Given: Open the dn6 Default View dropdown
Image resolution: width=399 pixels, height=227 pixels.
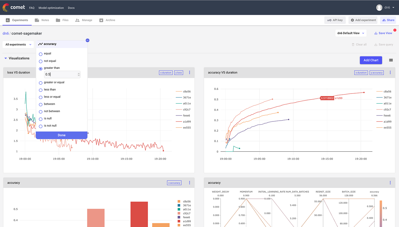Looking at the screenshot, I should pos(351,33).
